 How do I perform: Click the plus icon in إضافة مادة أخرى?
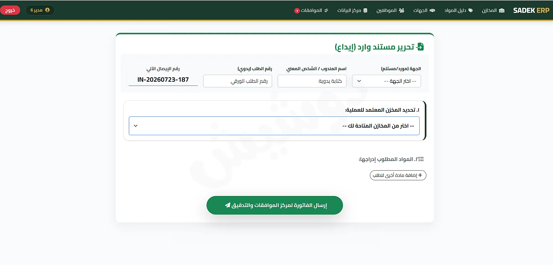(420, 175)
